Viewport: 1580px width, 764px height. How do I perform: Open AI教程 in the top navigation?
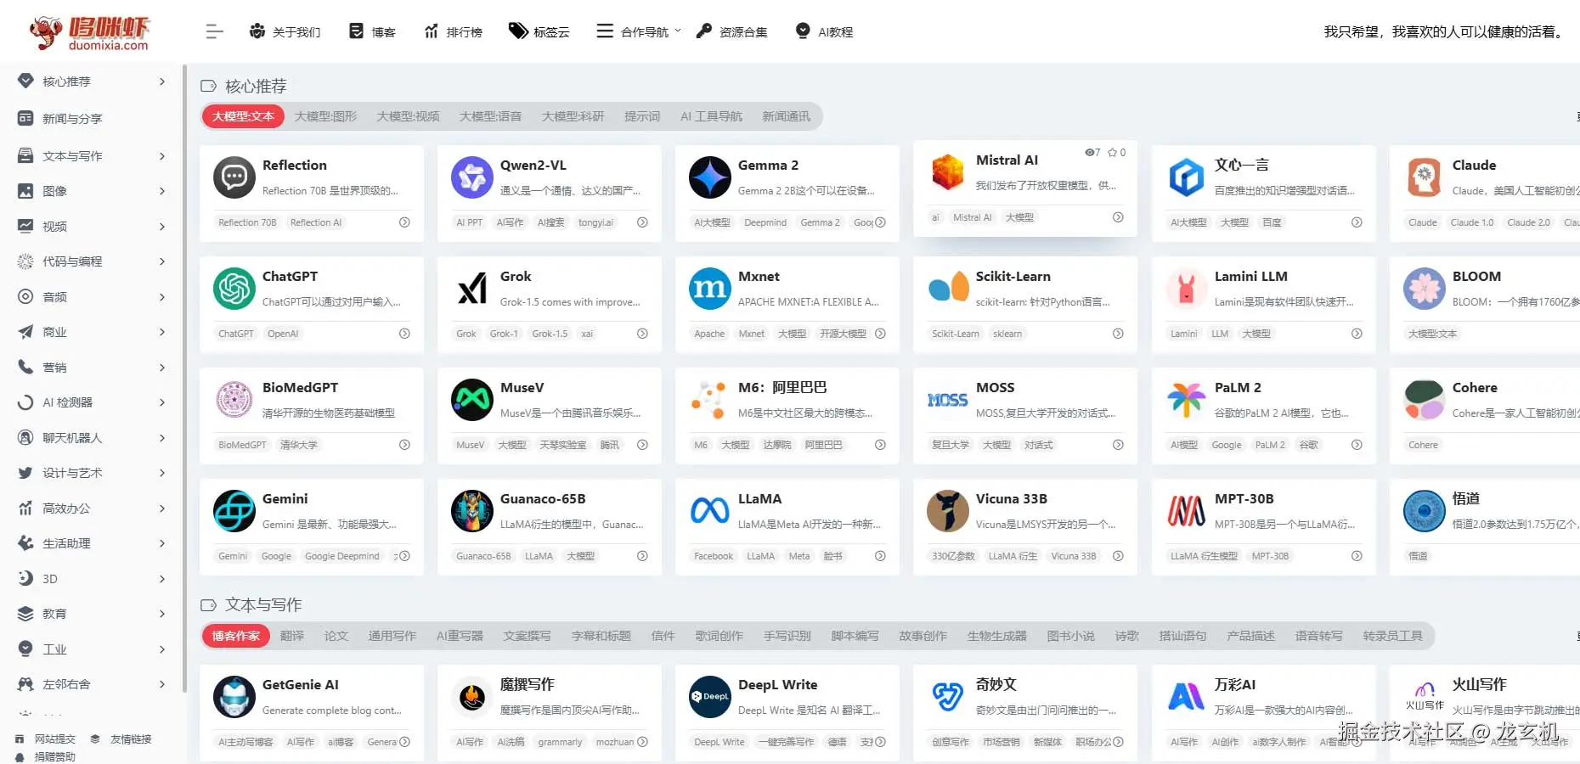824,31
